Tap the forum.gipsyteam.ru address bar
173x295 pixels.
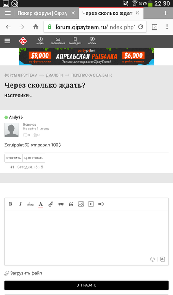point(95,27)
